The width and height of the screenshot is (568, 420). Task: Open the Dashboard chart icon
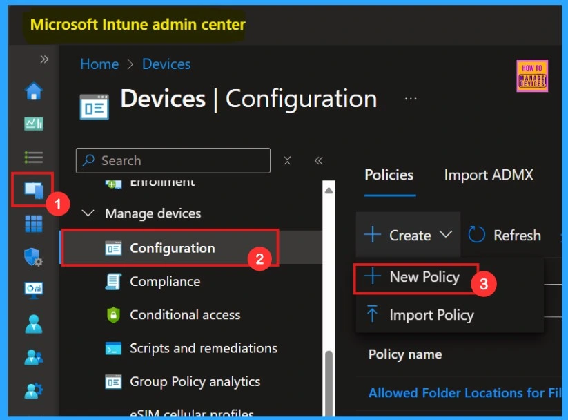34,124
